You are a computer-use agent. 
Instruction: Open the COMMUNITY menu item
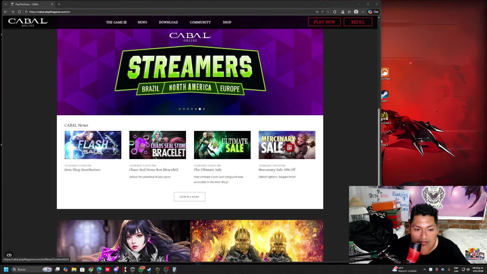200,22
